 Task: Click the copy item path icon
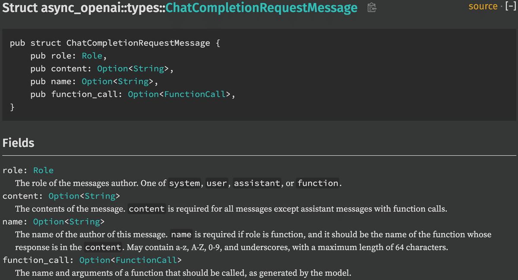tap(371, 7)
